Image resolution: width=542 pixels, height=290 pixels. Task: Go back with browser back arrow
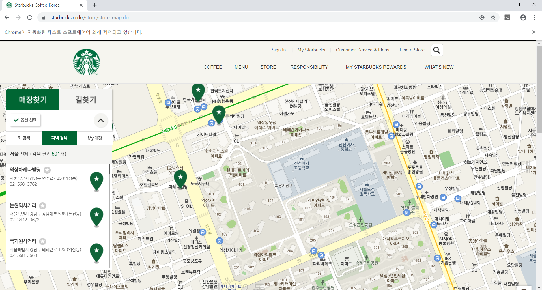[7, 18]
